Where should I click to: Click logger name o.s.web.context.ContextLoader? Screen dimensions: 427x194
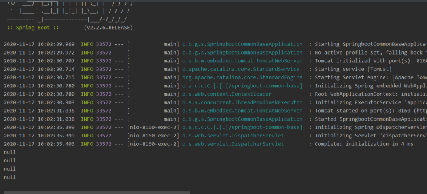pos(227,94)
